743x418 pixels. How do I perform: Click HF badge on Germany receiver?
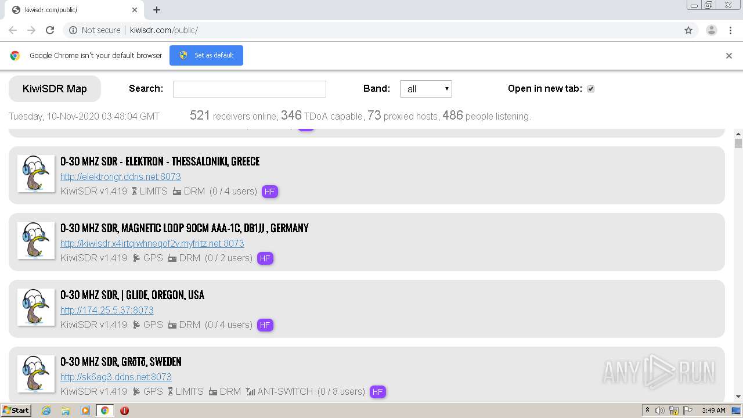point(265,258)
